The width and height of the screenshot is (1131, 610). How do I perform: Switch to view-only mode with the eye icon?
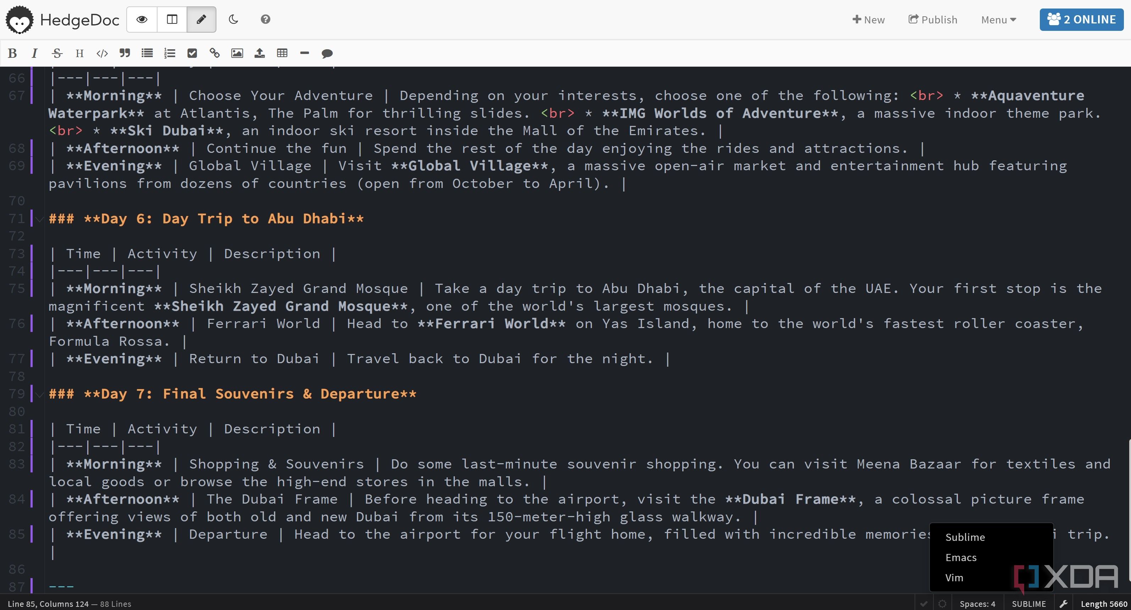pos(142,19)
